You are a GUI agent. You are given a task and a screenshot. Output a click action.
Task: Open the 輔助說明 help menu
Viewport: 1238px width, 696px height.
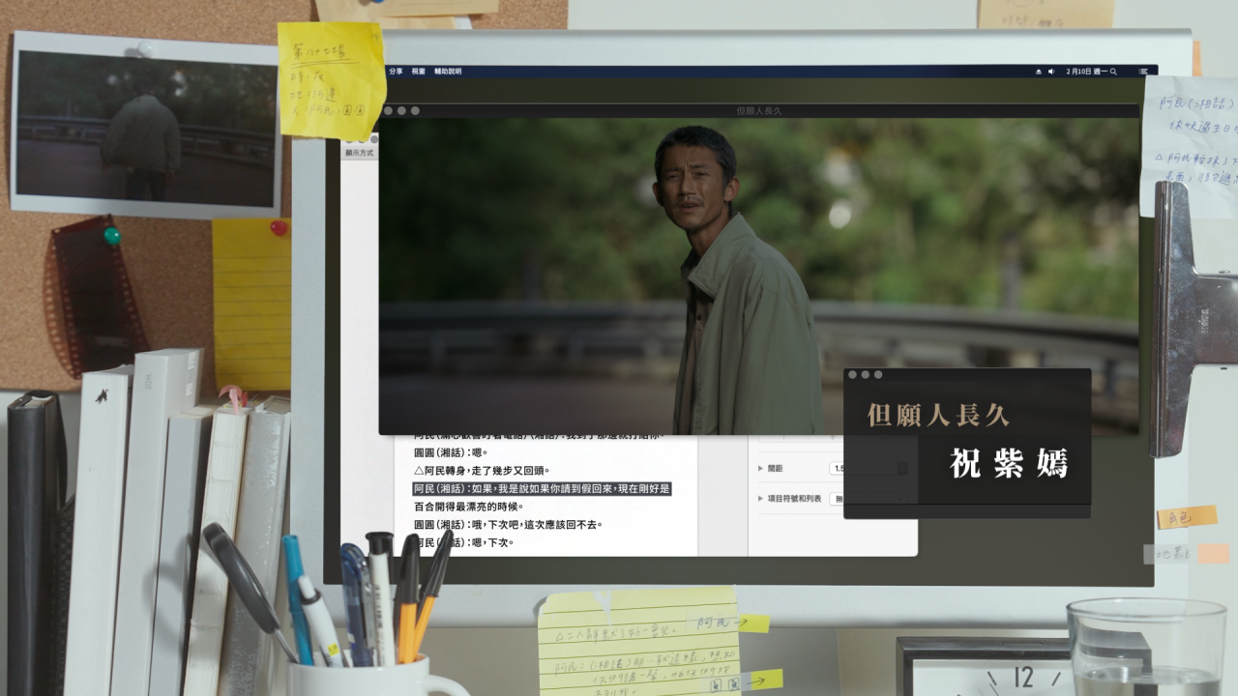(x=448, y=72)
